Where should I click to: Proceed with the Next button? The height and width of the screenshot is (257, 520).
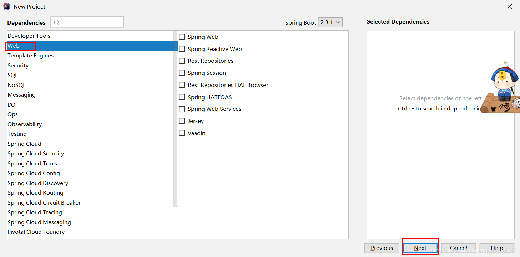[420, 248]
